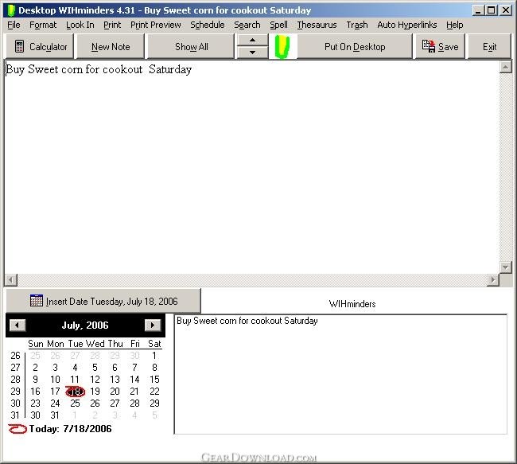Screen dimensions: 517x464
Task: Select July 15 in the calendar
Action: 154,380
